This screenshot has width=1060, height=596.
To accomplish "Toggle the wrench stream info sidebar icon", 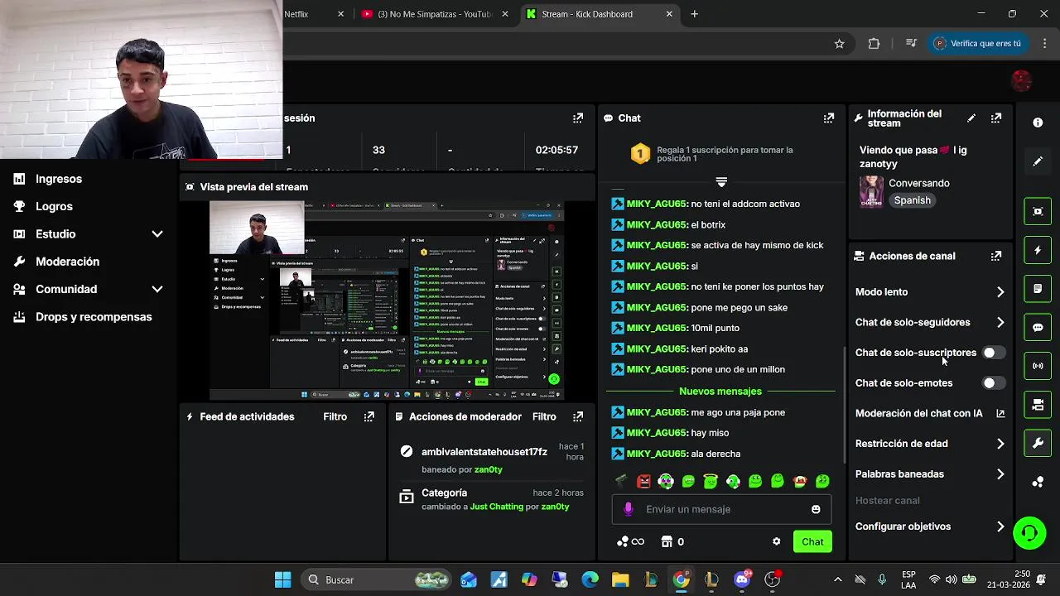I will click(1038, 443).
